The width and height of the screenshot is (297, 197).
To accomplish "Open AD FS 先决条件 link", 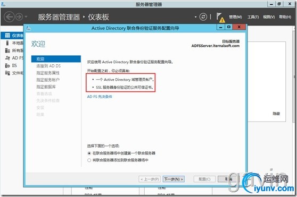I will coord(100,97).
